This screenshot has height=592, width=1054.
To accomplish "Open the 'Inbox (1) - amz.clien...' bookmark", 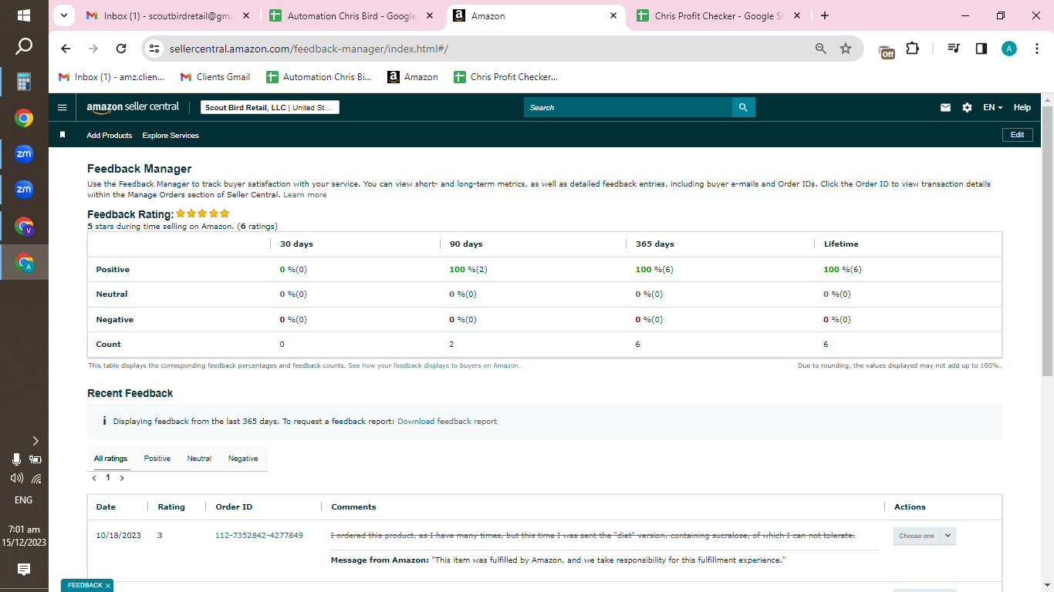I will 112,77.
